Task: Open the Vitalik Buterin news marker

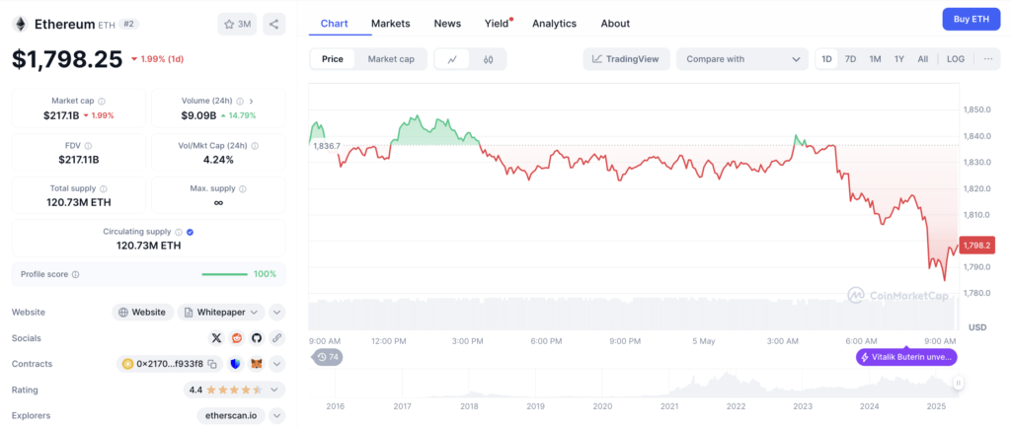Action: tap(906, 357)
